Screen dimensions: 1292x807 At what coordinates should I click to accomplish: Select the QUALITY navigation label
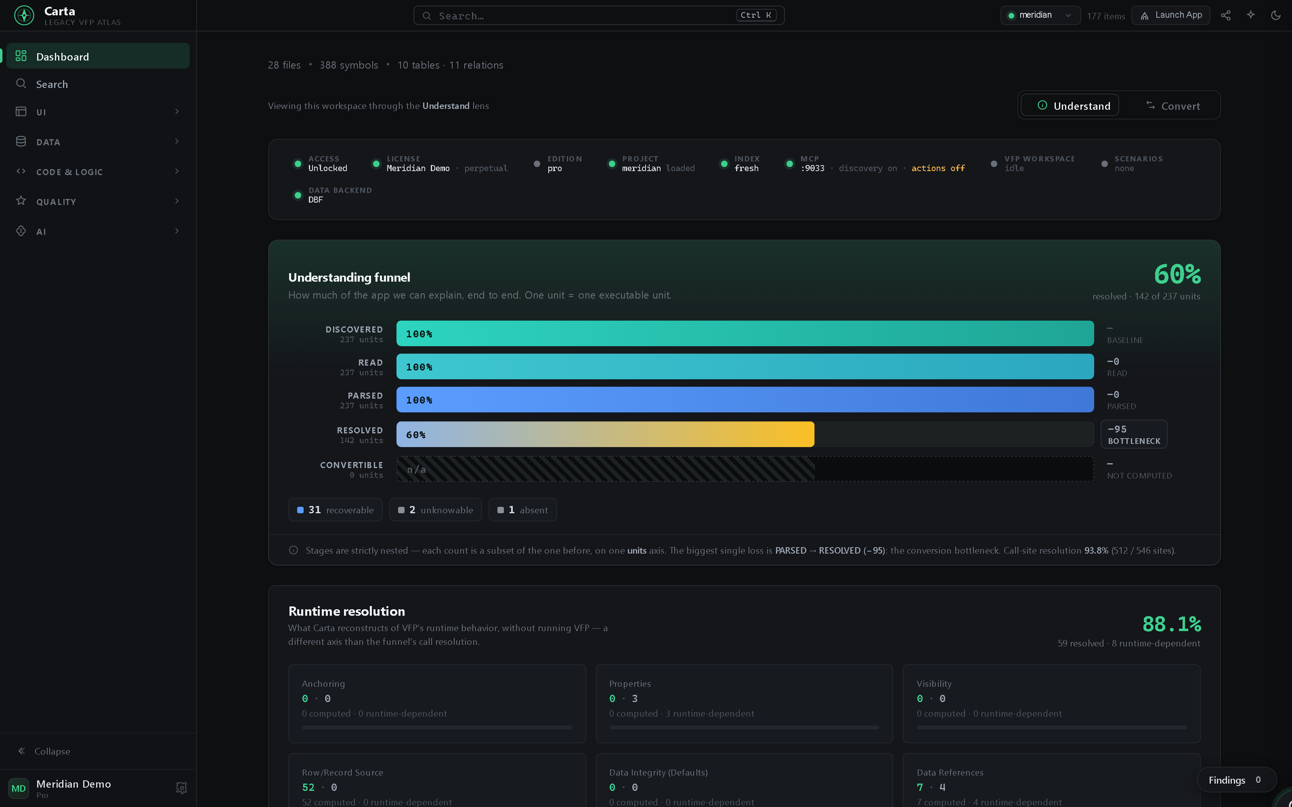tap(56, 202)
